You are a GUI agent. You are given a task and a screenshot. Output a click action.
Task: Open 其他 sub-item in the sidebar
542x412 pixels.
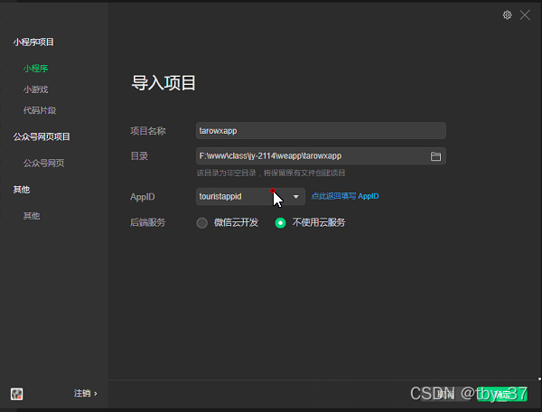[32, 216]
